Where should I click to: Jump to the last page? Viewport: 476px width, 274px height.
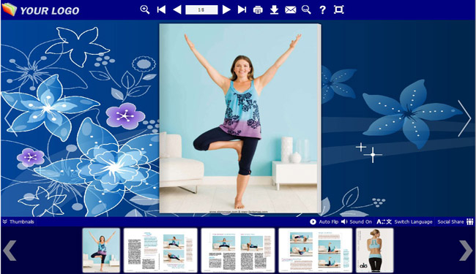coord(242,9)
